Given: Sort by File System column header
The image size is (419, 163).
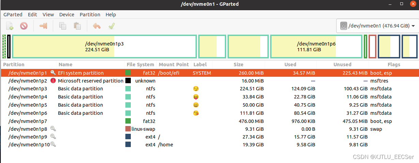Looking at the screenshot, I should (x=140, y=65).
